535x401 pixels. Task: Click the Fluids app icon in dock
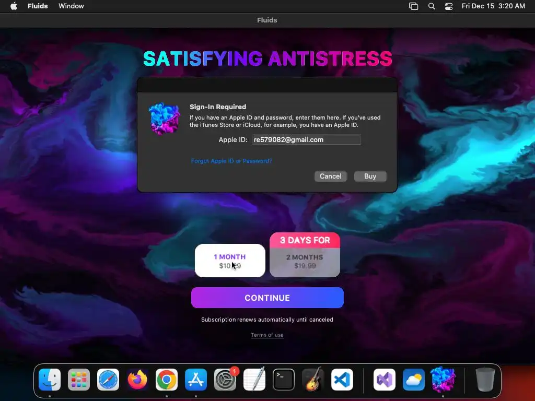pos(443,379)
